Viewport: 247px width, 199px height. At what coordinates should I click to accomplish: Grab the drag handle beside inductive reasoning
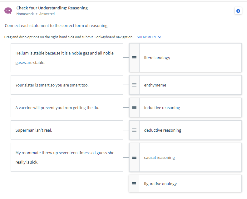click(134, 107)
